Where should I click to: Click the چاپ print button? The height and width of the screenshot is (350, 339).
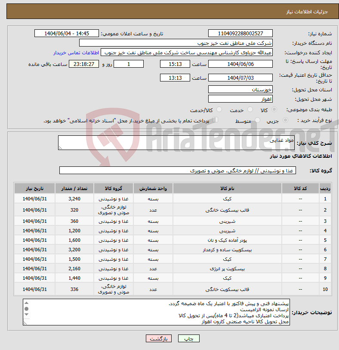[x=189, y=338]
